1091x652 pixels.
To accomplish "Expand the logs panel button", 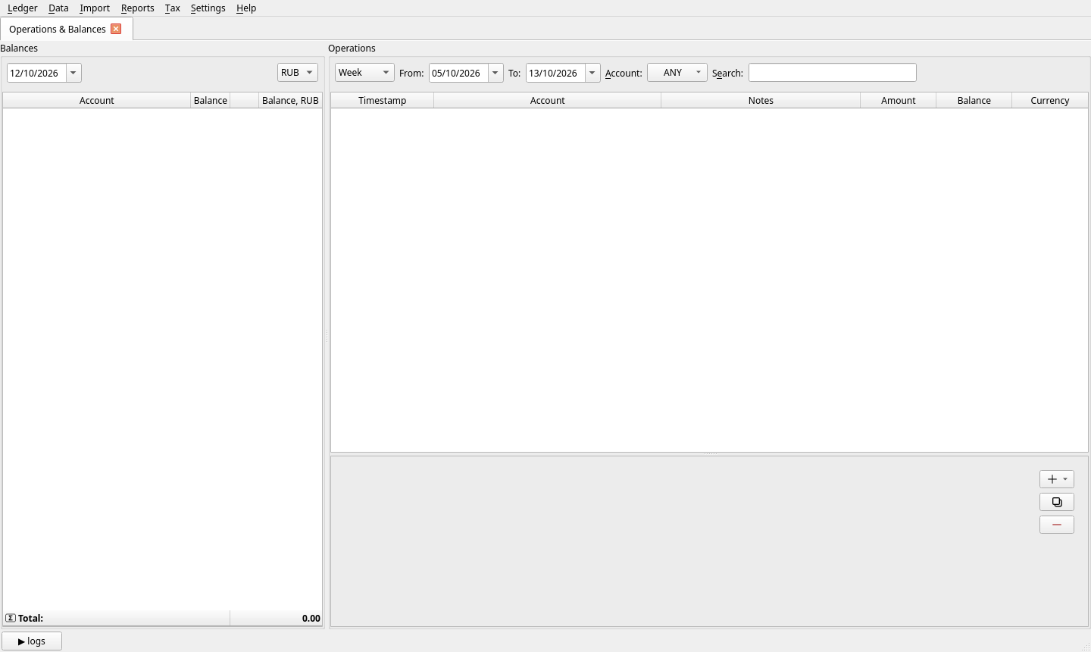I will point(32,641).
